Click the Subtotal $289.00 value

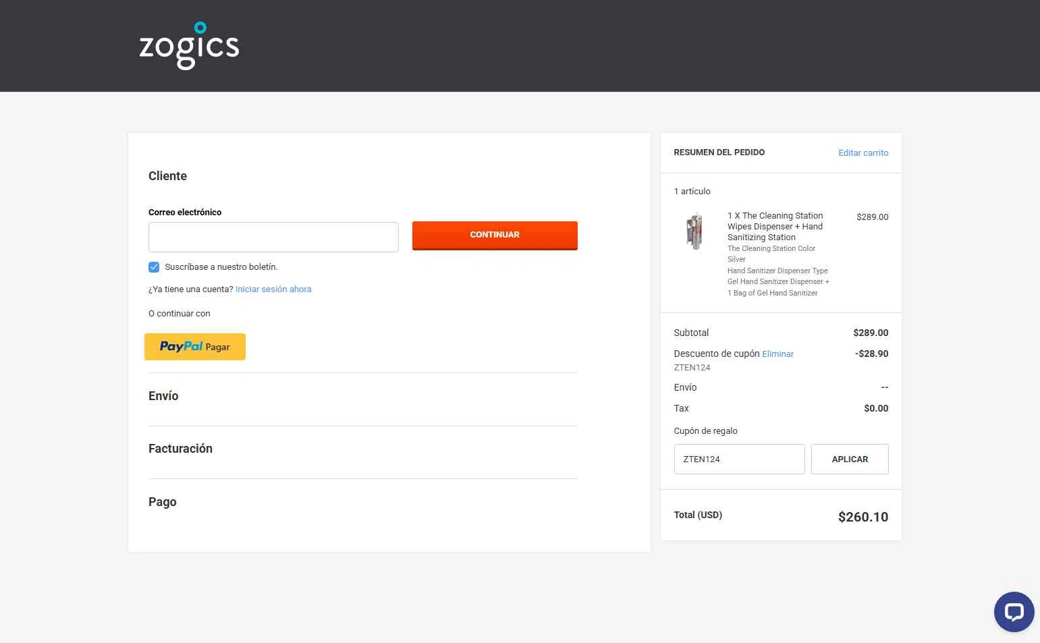(871, 333)
